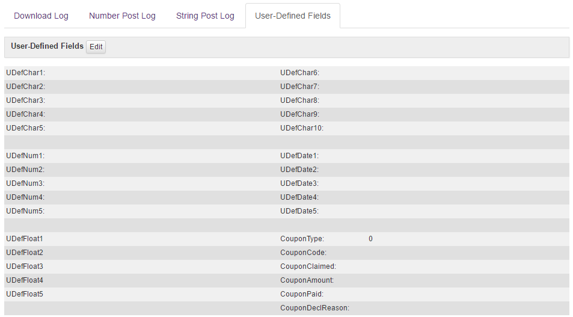Select the UDefNum5 row label
573x317 pixels.
pos(25,211)
